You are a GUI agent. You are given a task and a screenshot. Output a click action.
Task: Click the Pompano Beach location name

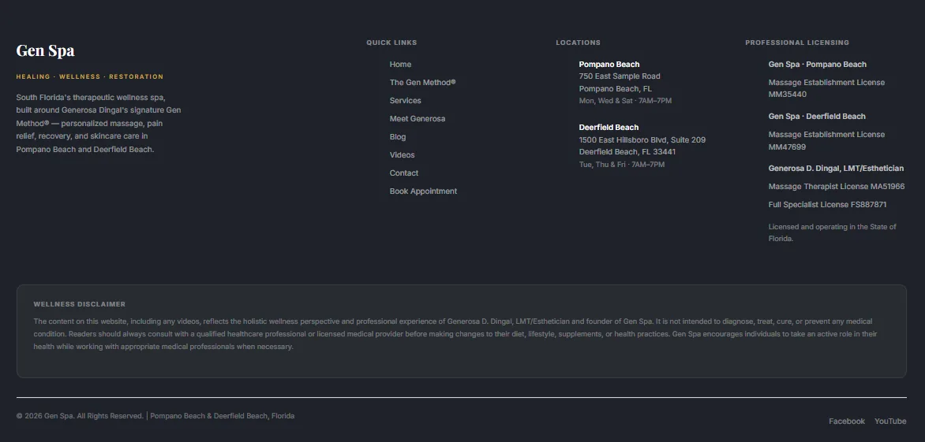609,64
